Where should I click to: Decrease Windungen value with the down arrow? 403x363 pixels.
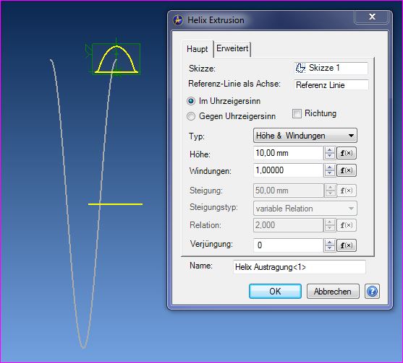[x=329, y=173]
